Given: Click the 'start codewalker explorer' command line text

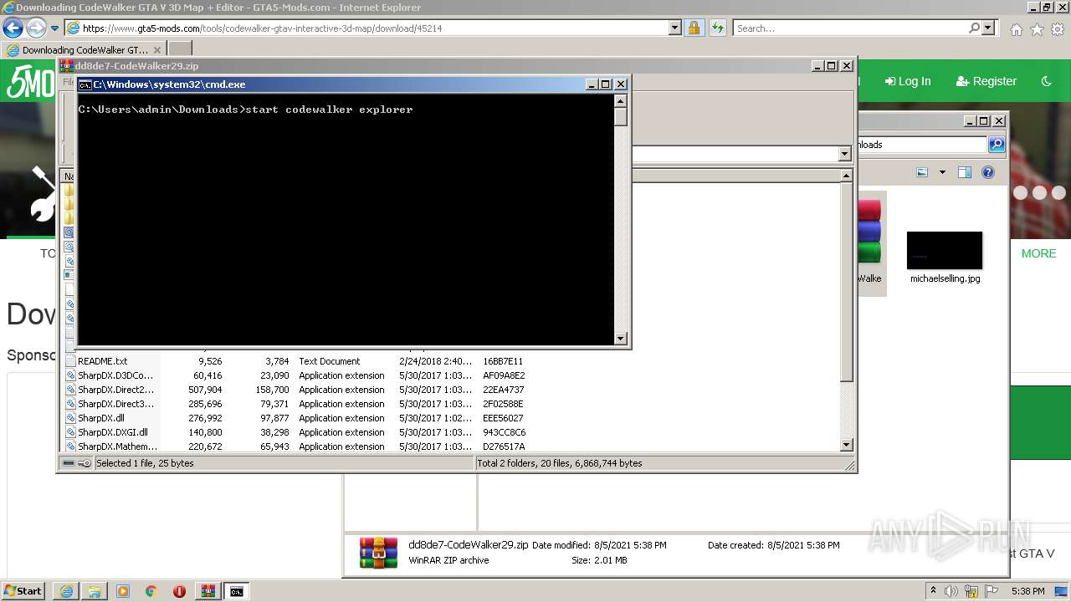Looking at the screenshot, I should 329,110.
